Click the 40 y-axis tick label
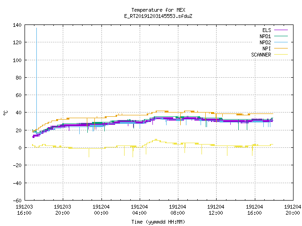 18,113
